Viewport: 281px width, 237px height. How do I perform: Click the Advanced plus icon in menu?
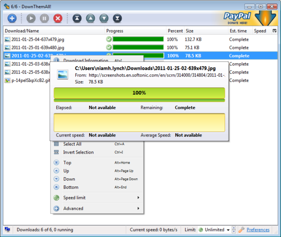click(x=56, y=208)
